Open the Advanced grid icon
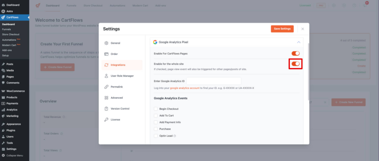 [x=107, y=98]
